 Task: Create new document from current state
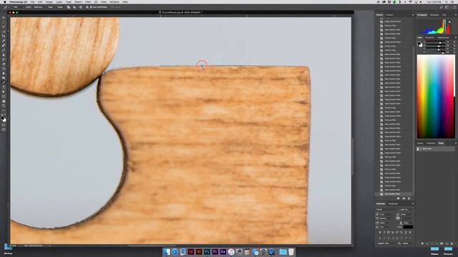[x=399, y=198]
